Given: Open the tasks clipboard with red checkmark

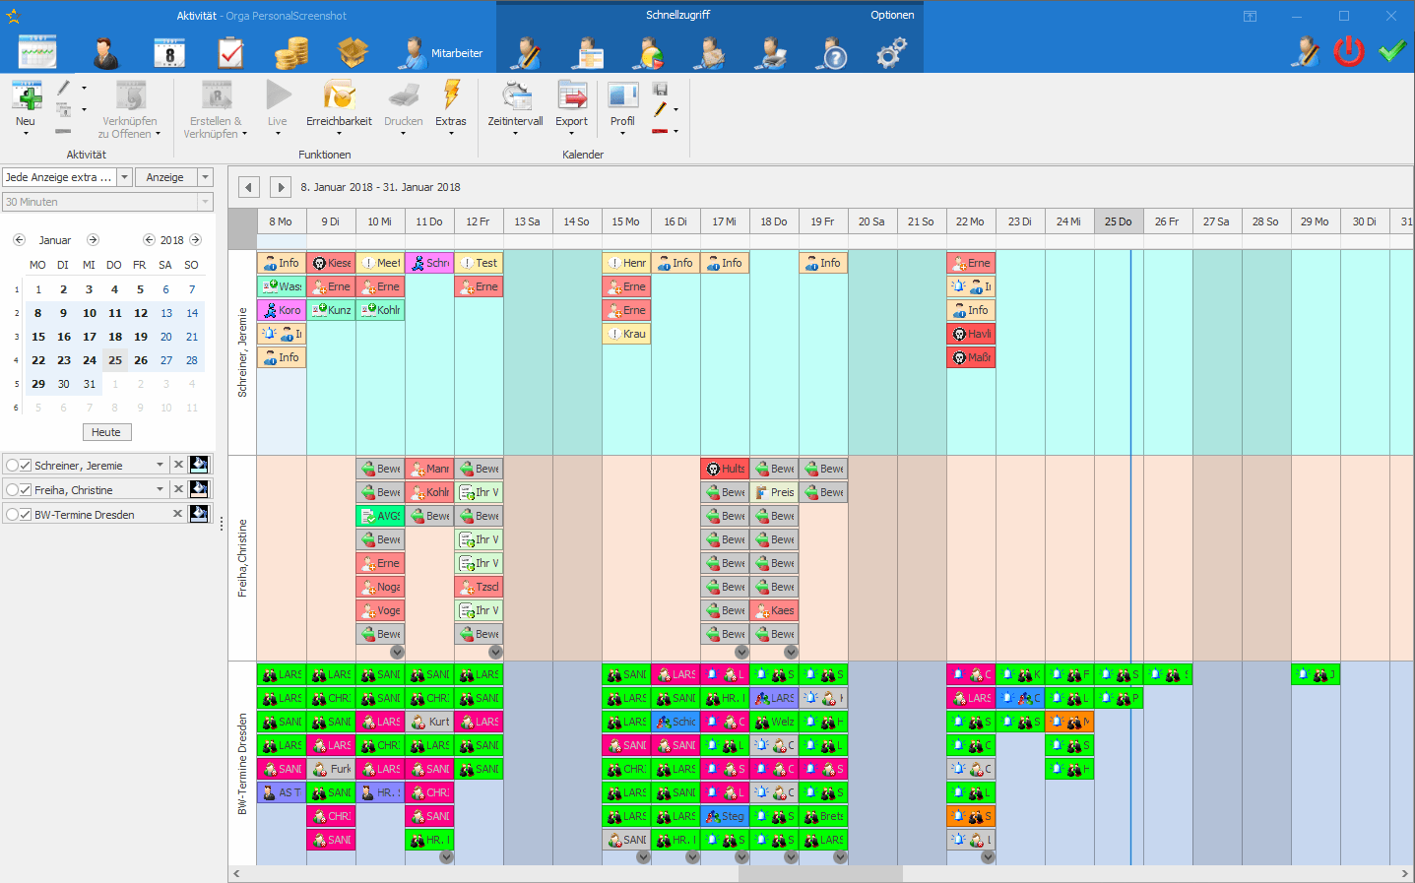Looking at the screenshot, I should coord(230,52).
